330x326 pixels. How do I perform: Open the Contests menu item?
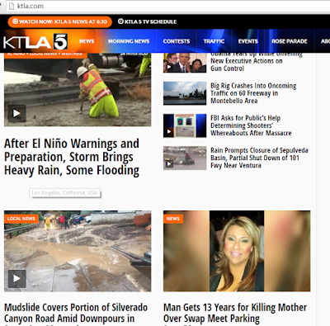[177, 41]
